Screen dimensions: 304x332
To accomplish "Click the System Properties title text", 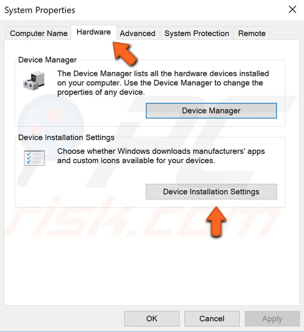I will (x=39, y=10).
